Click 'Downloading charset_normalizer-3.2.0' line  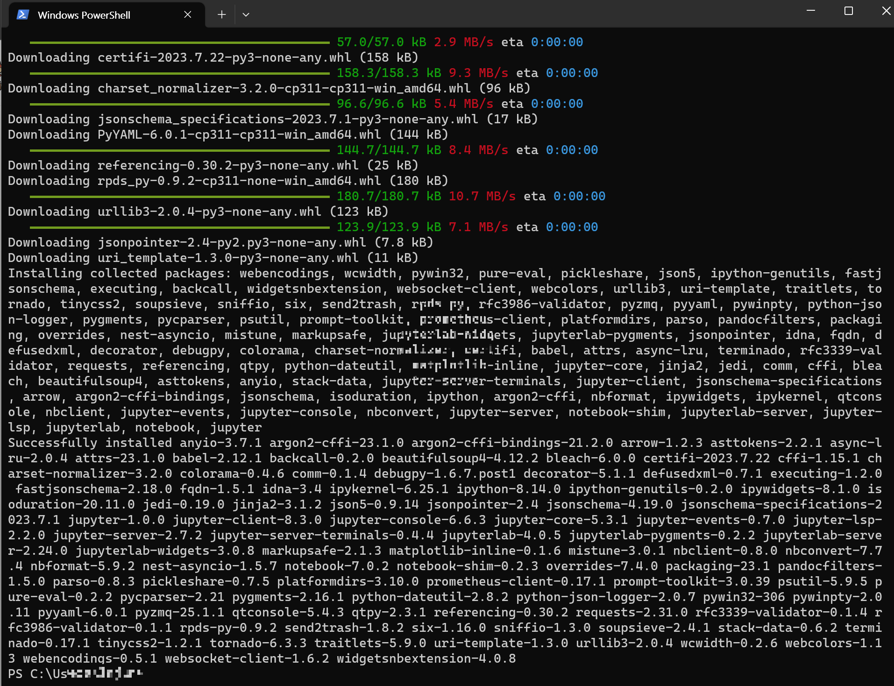(x=269, y=88)
